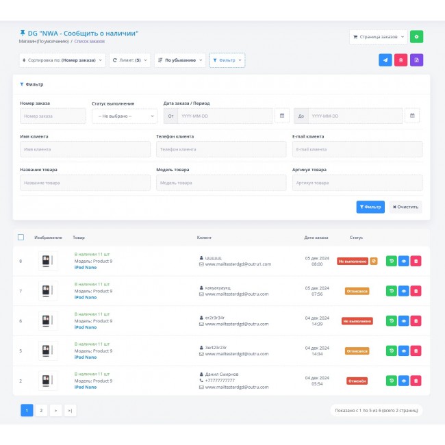View order 2 via blue eye icon
445x445 pixels.
click(x=403, y=381)
